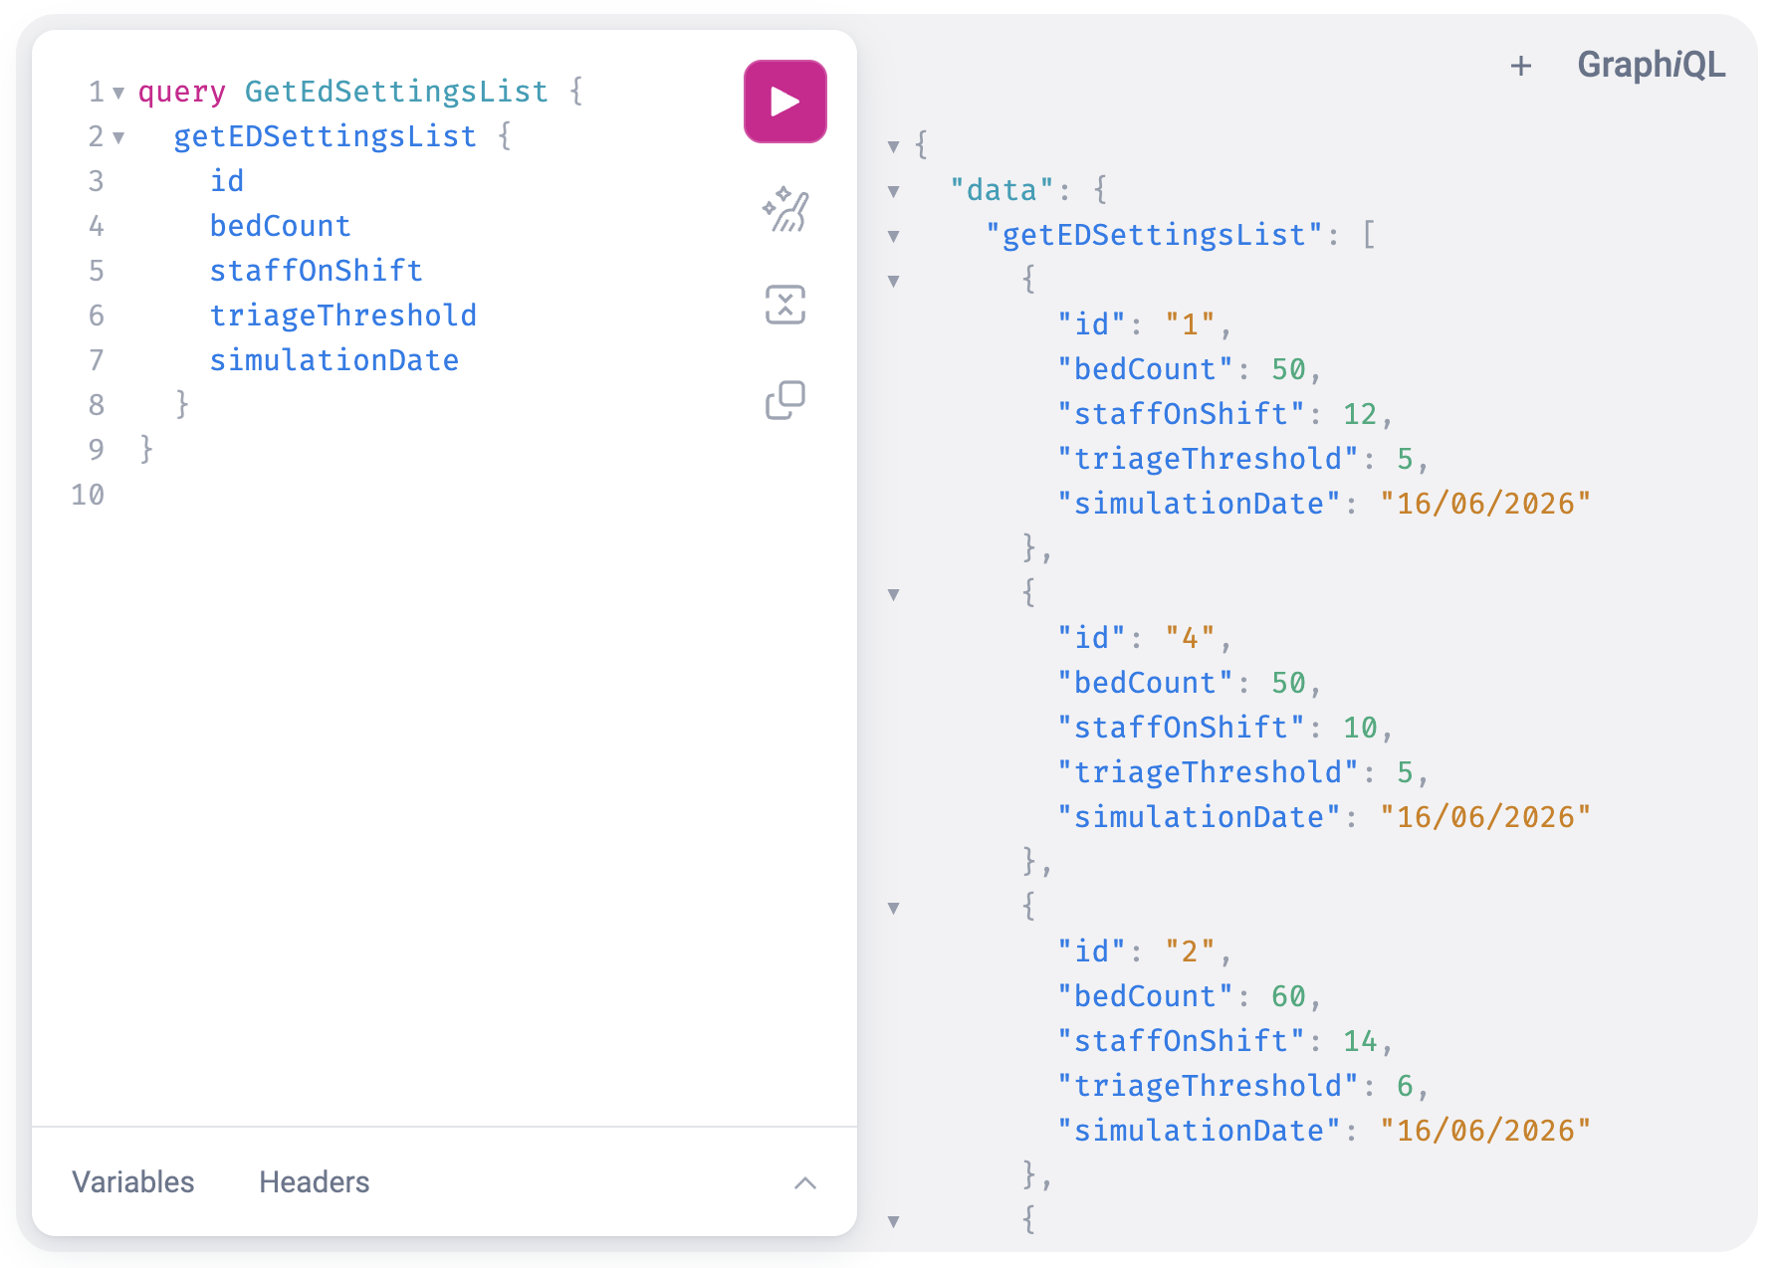
Task: Click the staffOnShift value 14 in the response
Action: tap(1360, 1041)
